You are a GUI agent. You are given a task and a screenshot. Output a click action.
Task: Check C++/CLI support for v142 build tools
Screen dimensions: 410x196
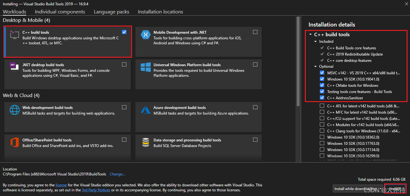322,118
